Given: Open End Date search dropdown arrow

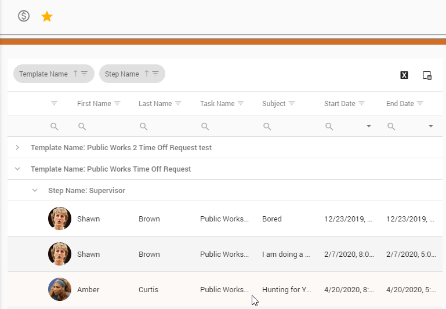Looking at the screenshot, I should (x=430, y=126).
